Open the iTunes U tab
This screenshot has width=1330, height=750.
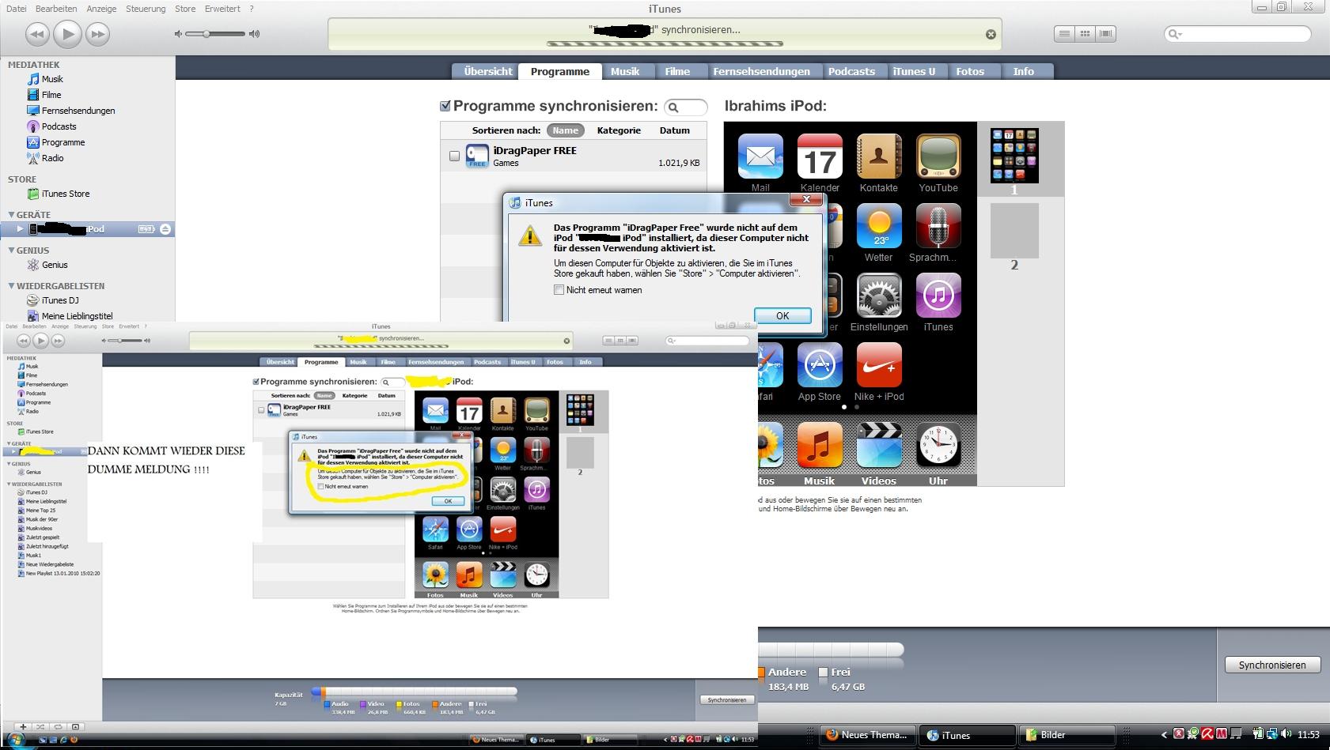(914, 71)
